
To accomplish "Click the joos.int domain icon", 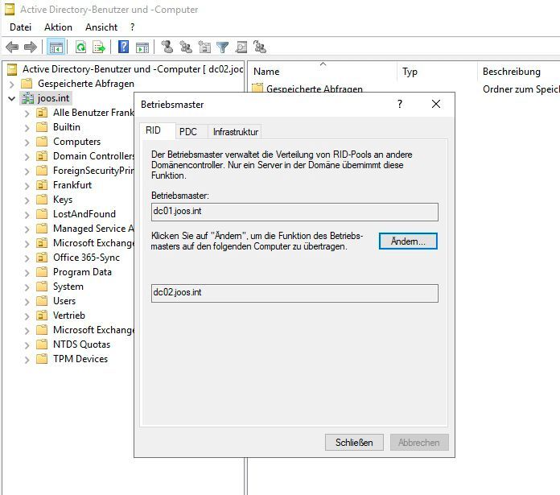I will tap(27, 98).
